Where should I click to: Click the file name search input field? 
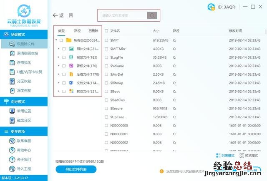click(124, 16)
